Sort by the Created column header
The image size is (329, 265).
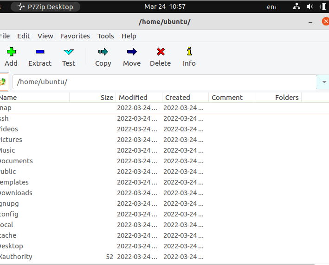coord(185,98)
